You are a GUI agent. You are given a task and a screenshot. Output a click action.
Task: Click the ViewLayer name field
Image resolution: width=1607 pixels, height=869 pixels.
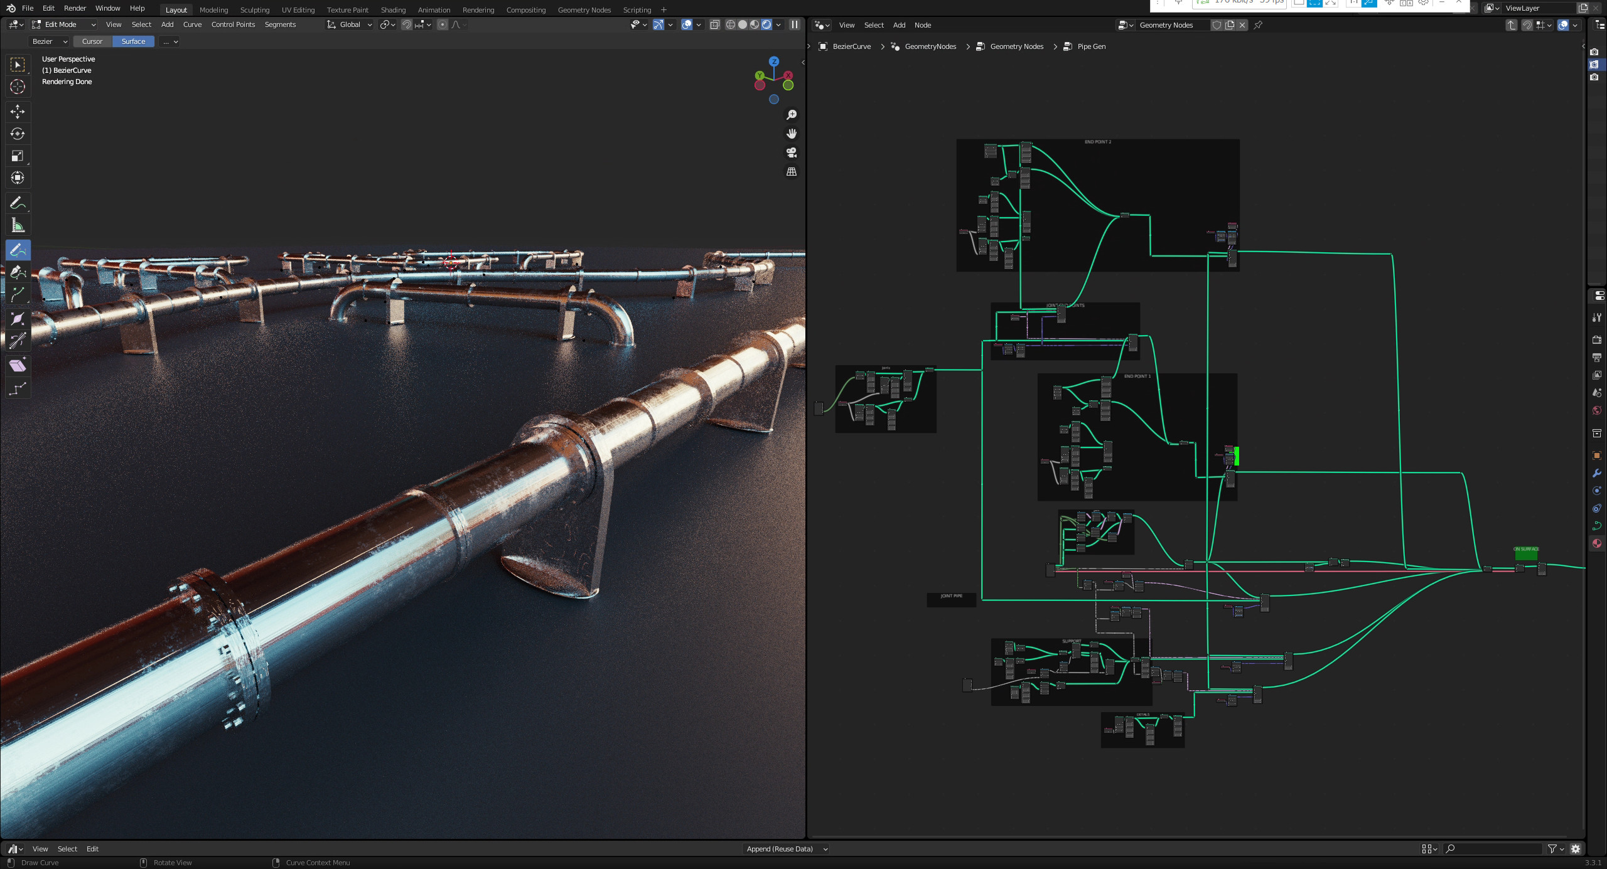[1540, 8]
